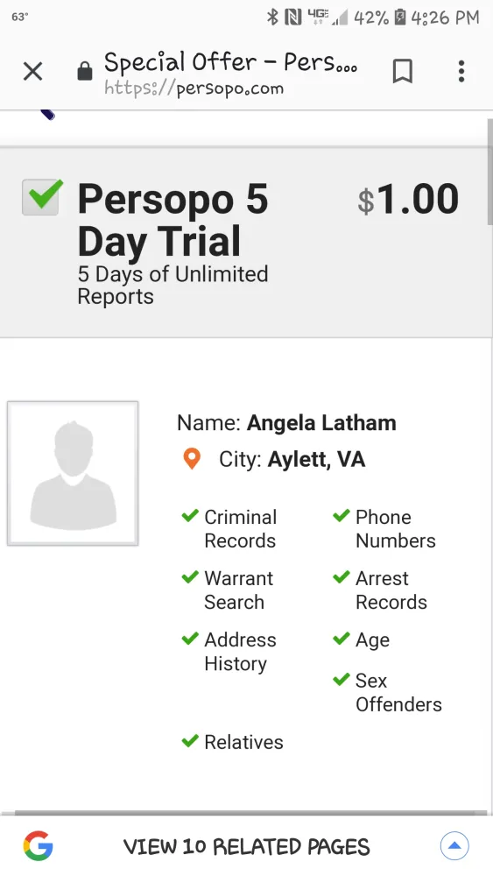
Task: Tap the Relatives check mark
Action: [x=190, y=740]
